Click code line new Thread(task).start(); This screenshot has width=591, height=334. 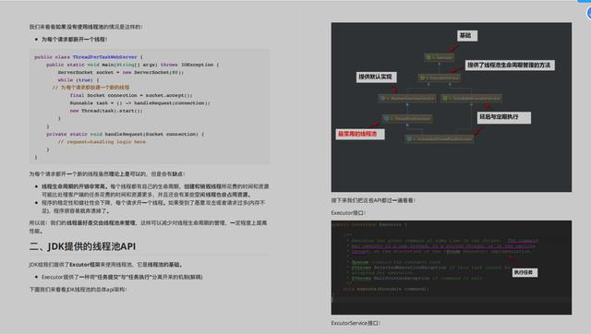pyautogui.click(x=106, y=111)
